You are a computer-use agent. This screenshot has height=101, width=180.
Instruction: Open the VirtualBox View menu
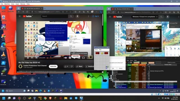13,4
